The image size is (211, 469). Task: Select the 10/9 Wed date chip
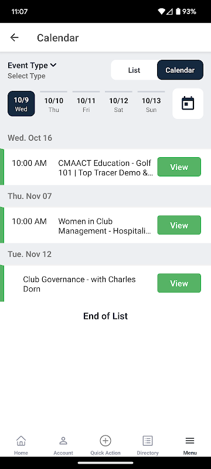[x=21, y=104]
